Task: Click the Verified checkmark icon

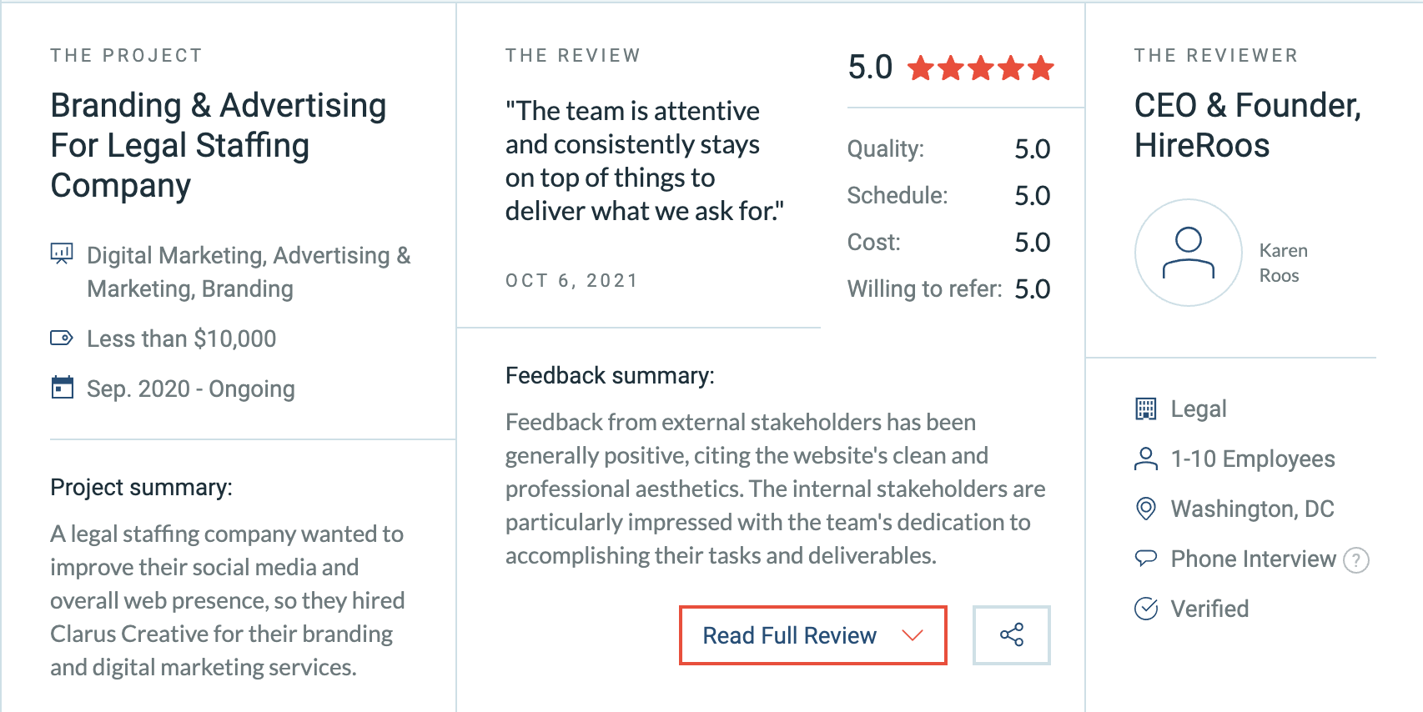Action: point(1146,609)
